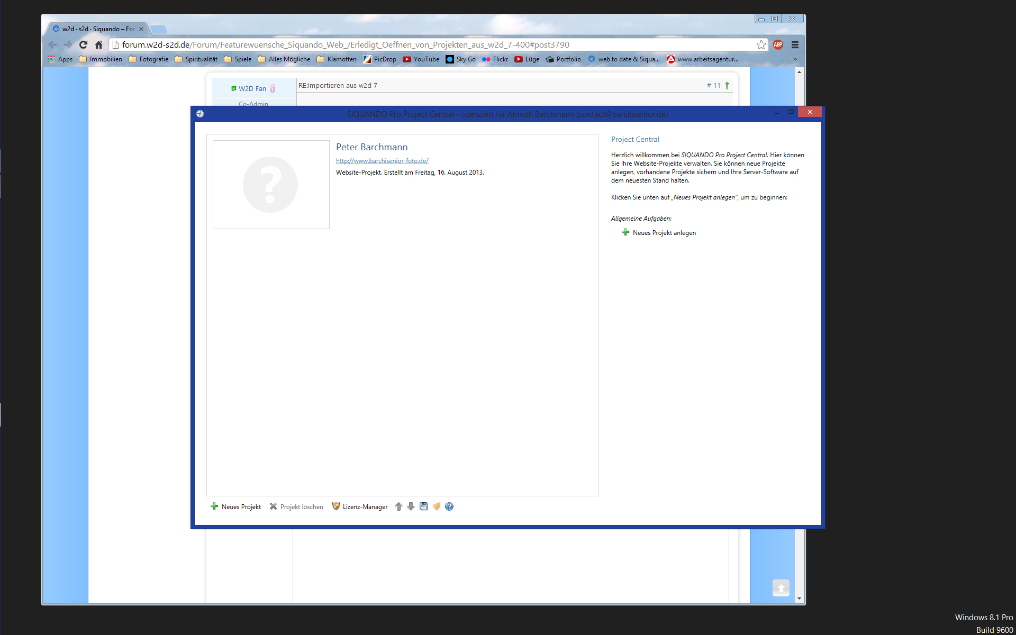Open the Flickr bookmark
Screen dimensions: 1016x635
[x=495, y=59]
